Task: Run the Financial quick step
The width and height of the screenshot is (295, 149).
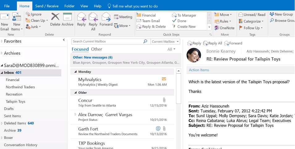Action: click(146, 15)
